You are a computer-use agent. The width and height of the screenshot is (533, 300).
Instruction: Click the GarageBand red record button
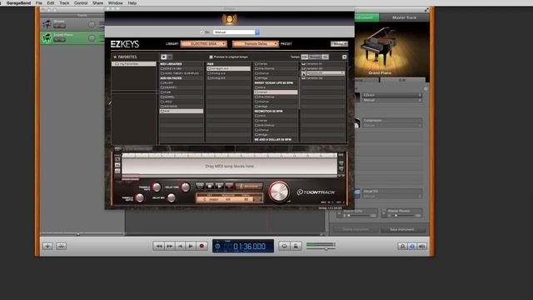coord(202,246)
